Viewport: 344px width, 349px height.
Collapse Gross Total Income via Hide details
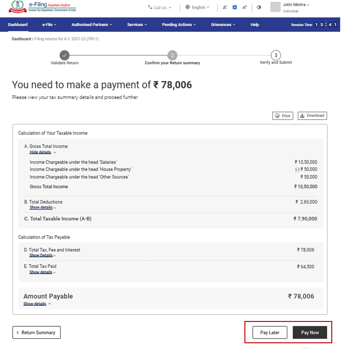[40, 152]
